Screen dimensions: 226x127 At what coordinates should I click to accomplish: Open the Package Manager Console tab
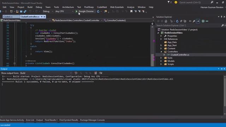pyautogui.click(x=92, y=120)
